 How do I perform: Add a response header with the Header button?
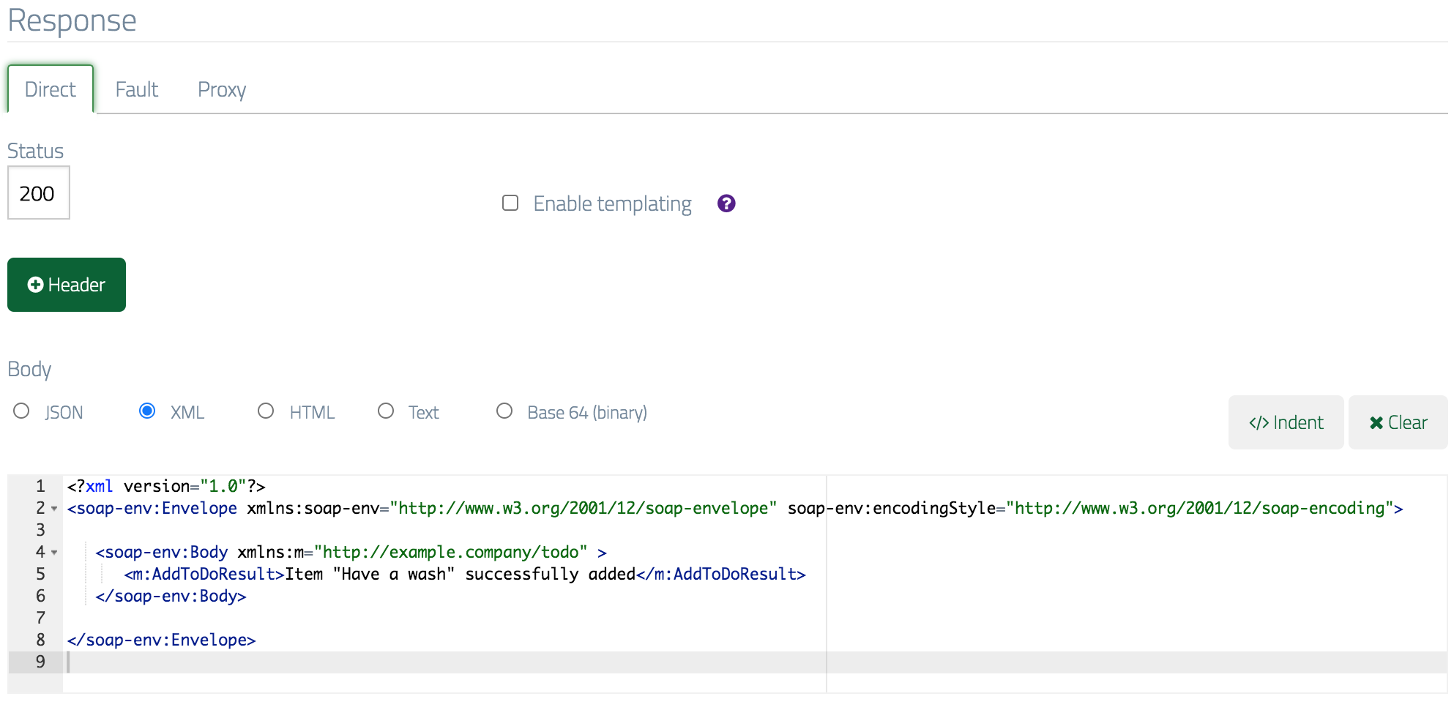67,285
